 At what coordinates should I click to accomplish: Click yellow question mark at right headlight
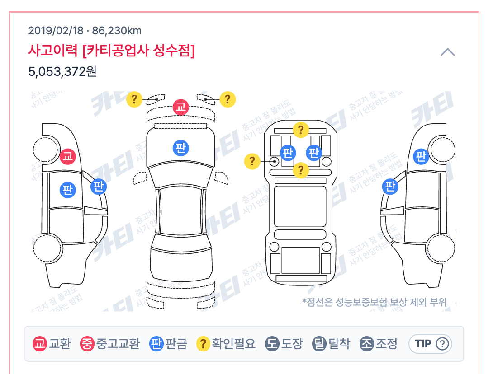point(228,99)
